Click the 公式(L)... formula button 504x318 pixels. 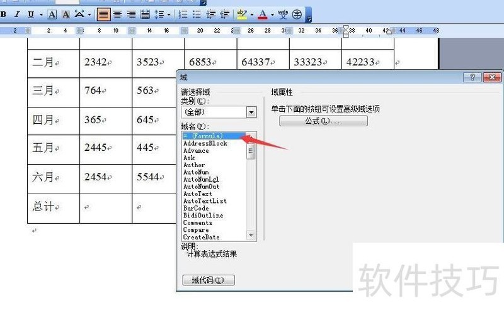(x=323, y=121)
